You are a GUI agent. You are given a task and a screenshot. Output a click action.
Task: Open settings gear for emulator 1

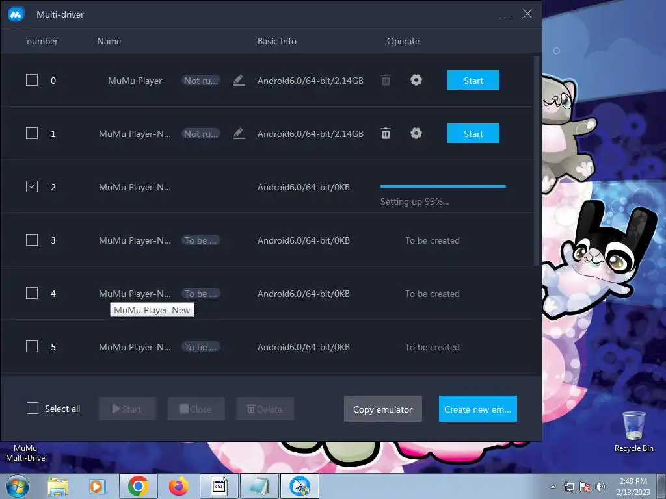(416, 134)
